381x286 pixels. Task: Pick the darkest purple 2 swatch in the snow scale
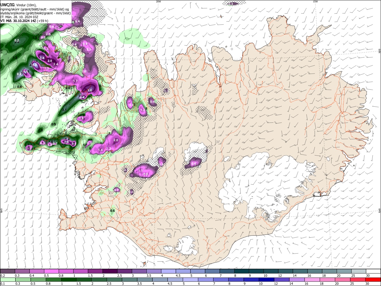click(x=110, y=271)
